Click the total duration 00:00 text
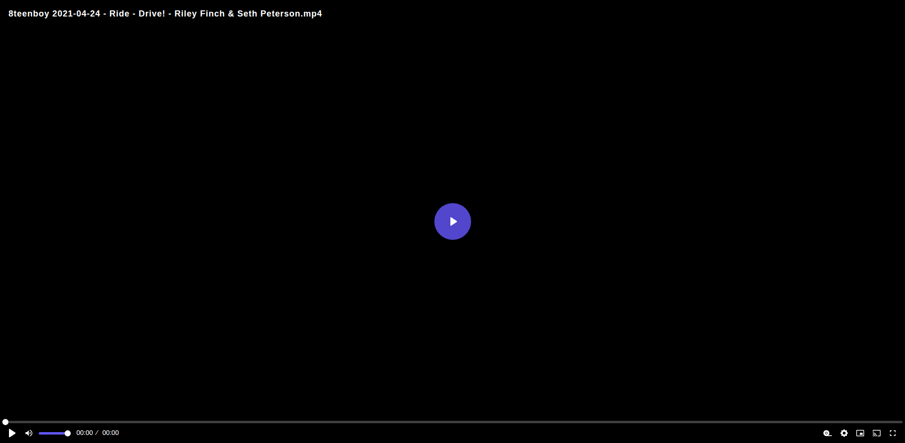This screenshot has width=905, height=443. (110, 433)
